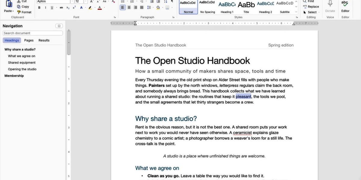Click the borders grid icon

[167, 7]
